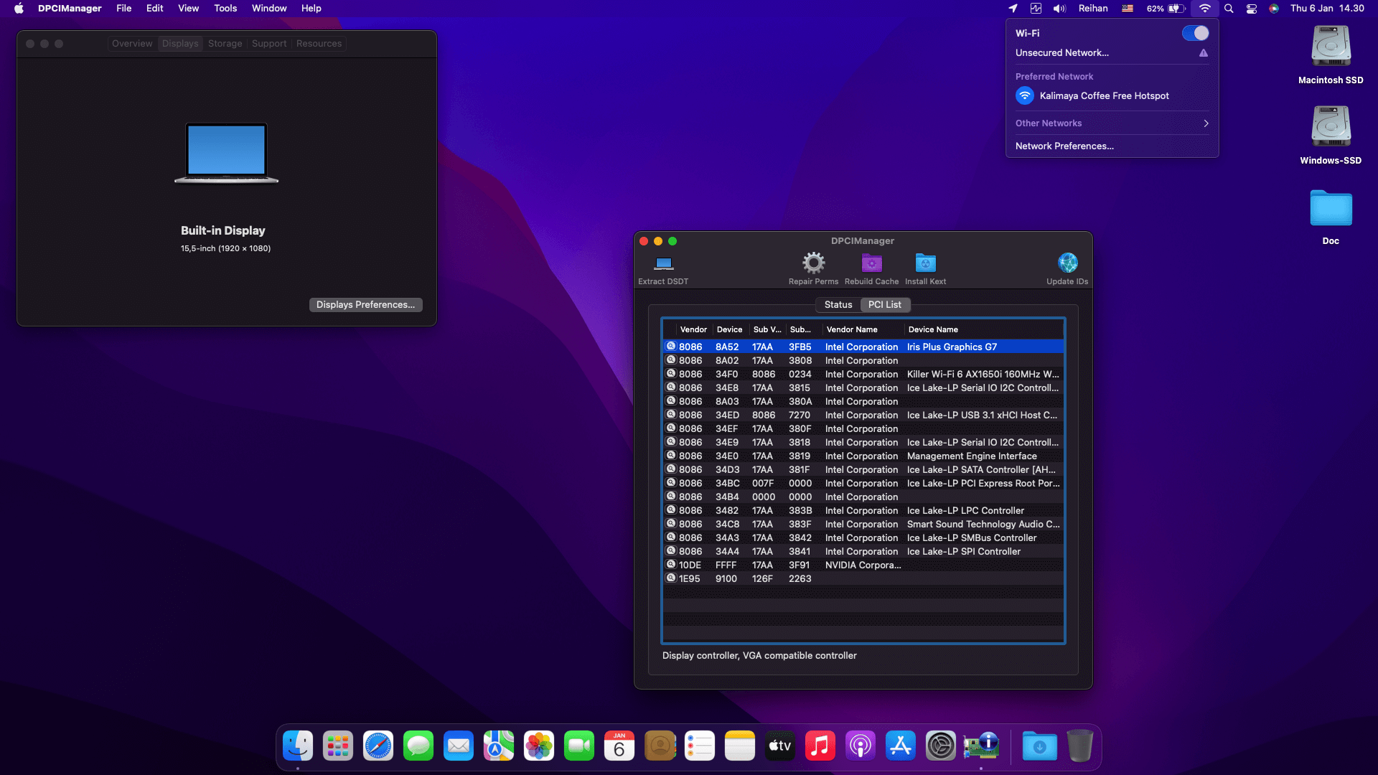1378x775 pixels.
Task: Click the Update IDs globe icon
Action: [1067, 263]
